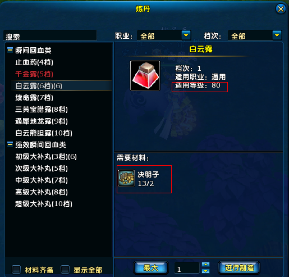Select 初级大补丸(3档)(6) recipe
The width and height of the screenshot is (289, 277).
(x=46, y=157)
